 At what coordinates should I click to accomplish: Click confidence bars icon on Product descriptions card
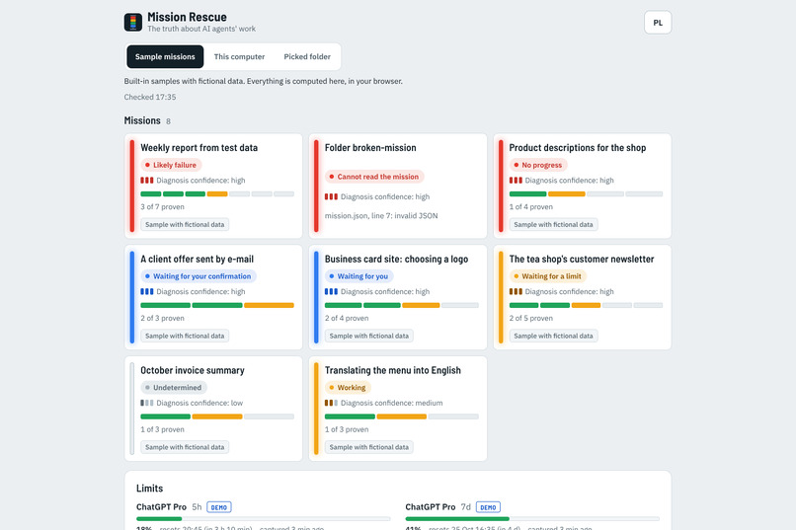point(516,180)
